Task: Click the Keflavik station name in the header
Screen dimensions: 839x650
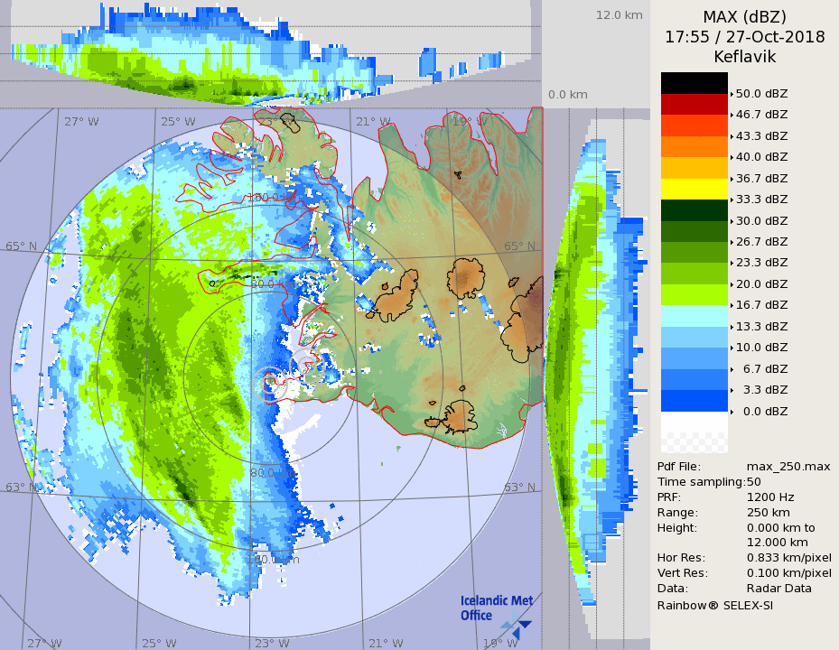Action: [744, 57]
